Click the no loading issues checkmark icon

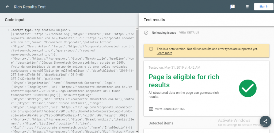tap(146, 33)
